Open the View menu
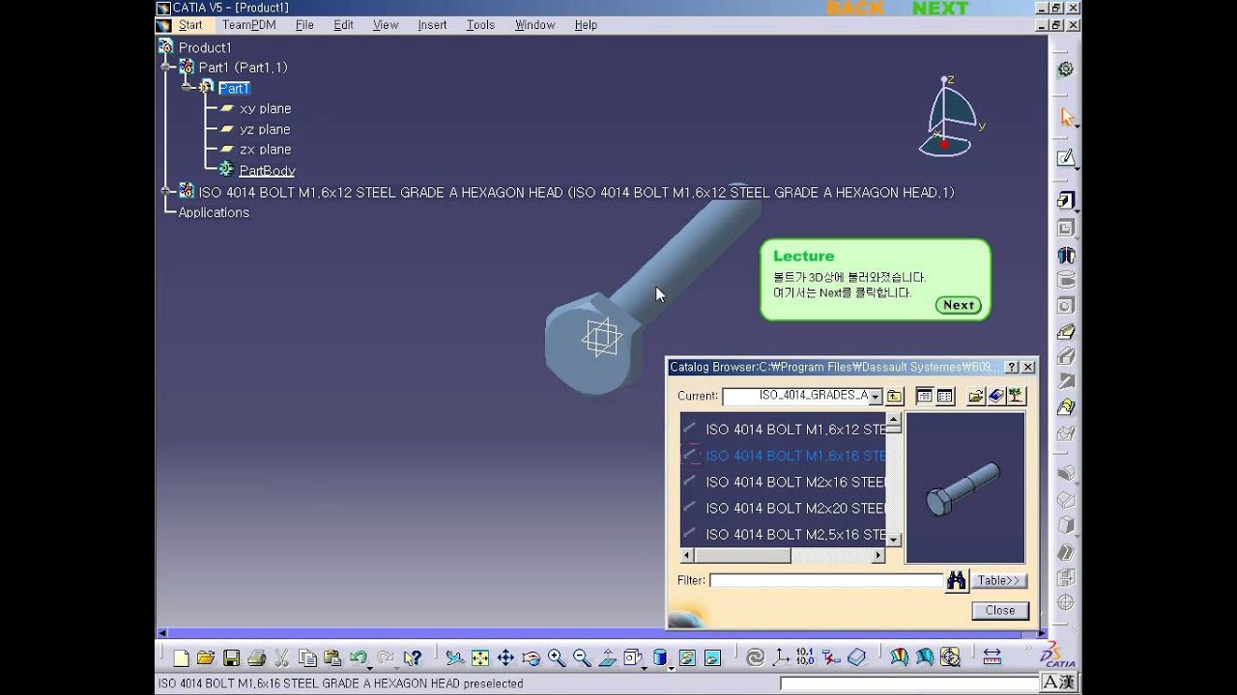The image size is (1237, 695). [x=386, y=25]
